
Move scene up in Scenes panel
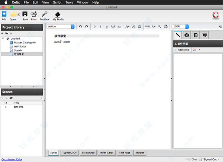click(x=7, y=98)
